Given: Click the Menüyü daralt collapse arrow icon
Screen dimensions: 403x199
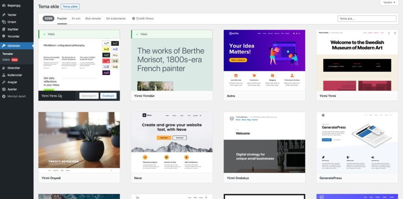Looking at the screenshot, I should (4, 96).
